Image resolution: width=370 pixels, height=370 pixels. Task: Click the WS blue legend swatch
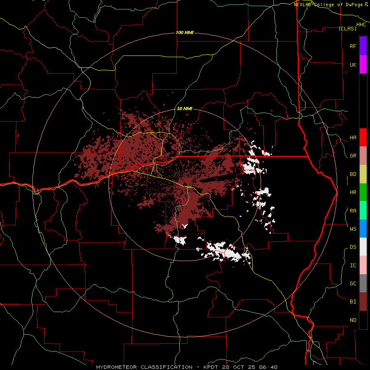coord(363,229)
